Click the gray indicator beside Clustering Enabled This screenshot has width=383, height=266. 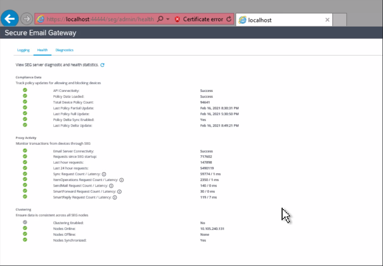(25, 223)
